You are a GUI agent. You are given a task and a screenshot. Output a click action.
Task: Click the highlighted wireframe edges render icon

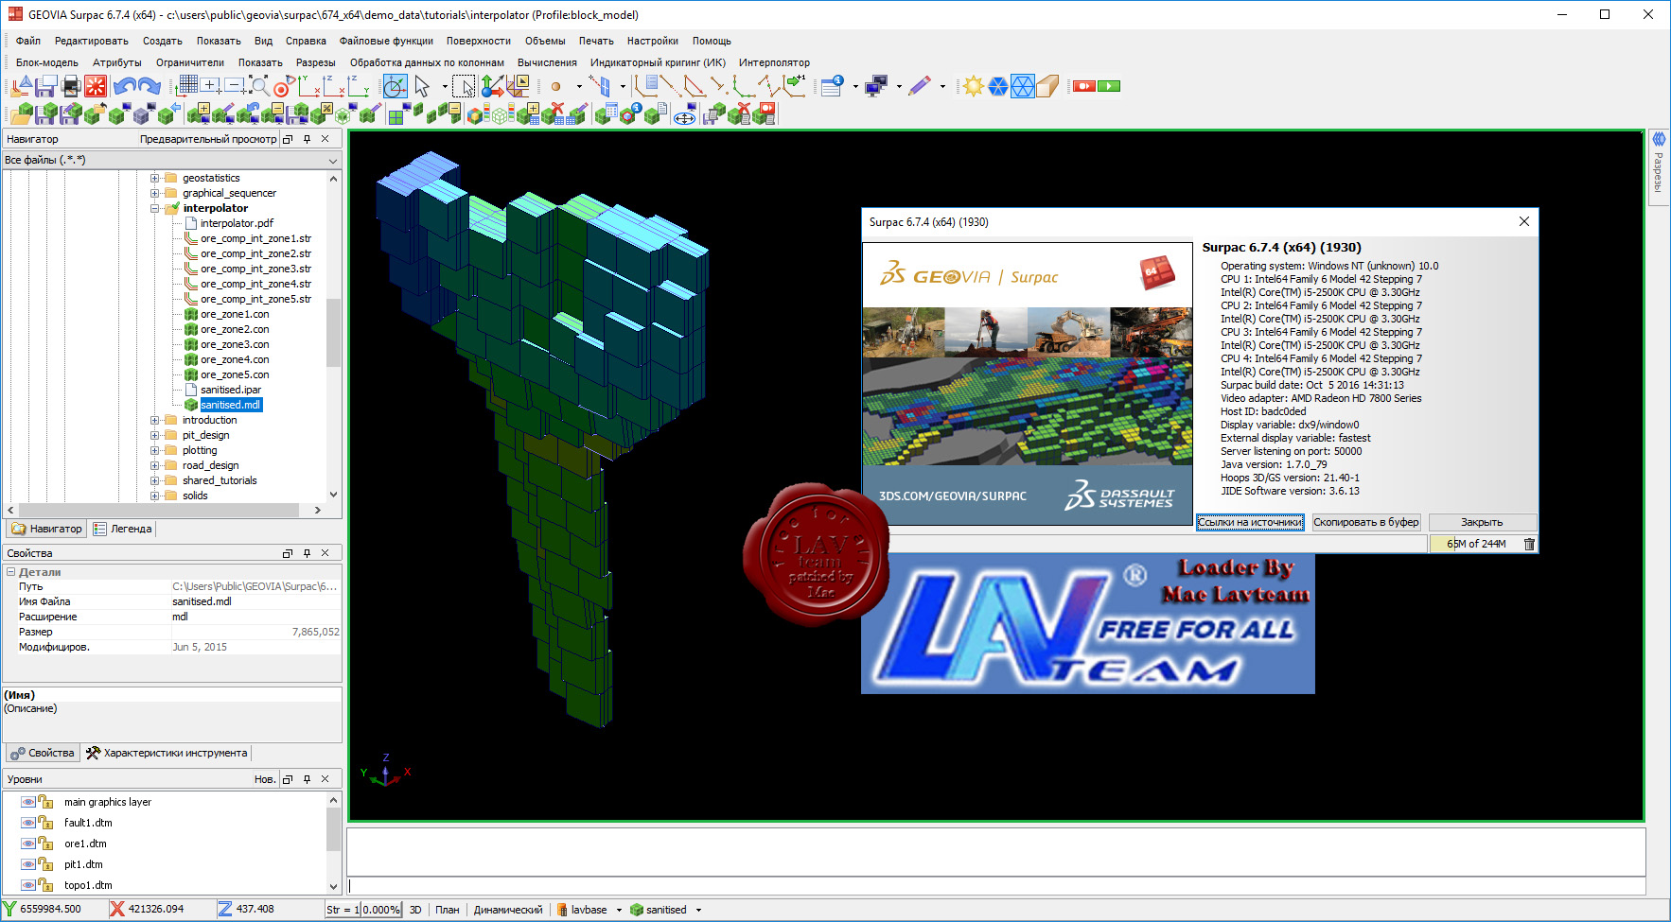tap(1023, 87)
